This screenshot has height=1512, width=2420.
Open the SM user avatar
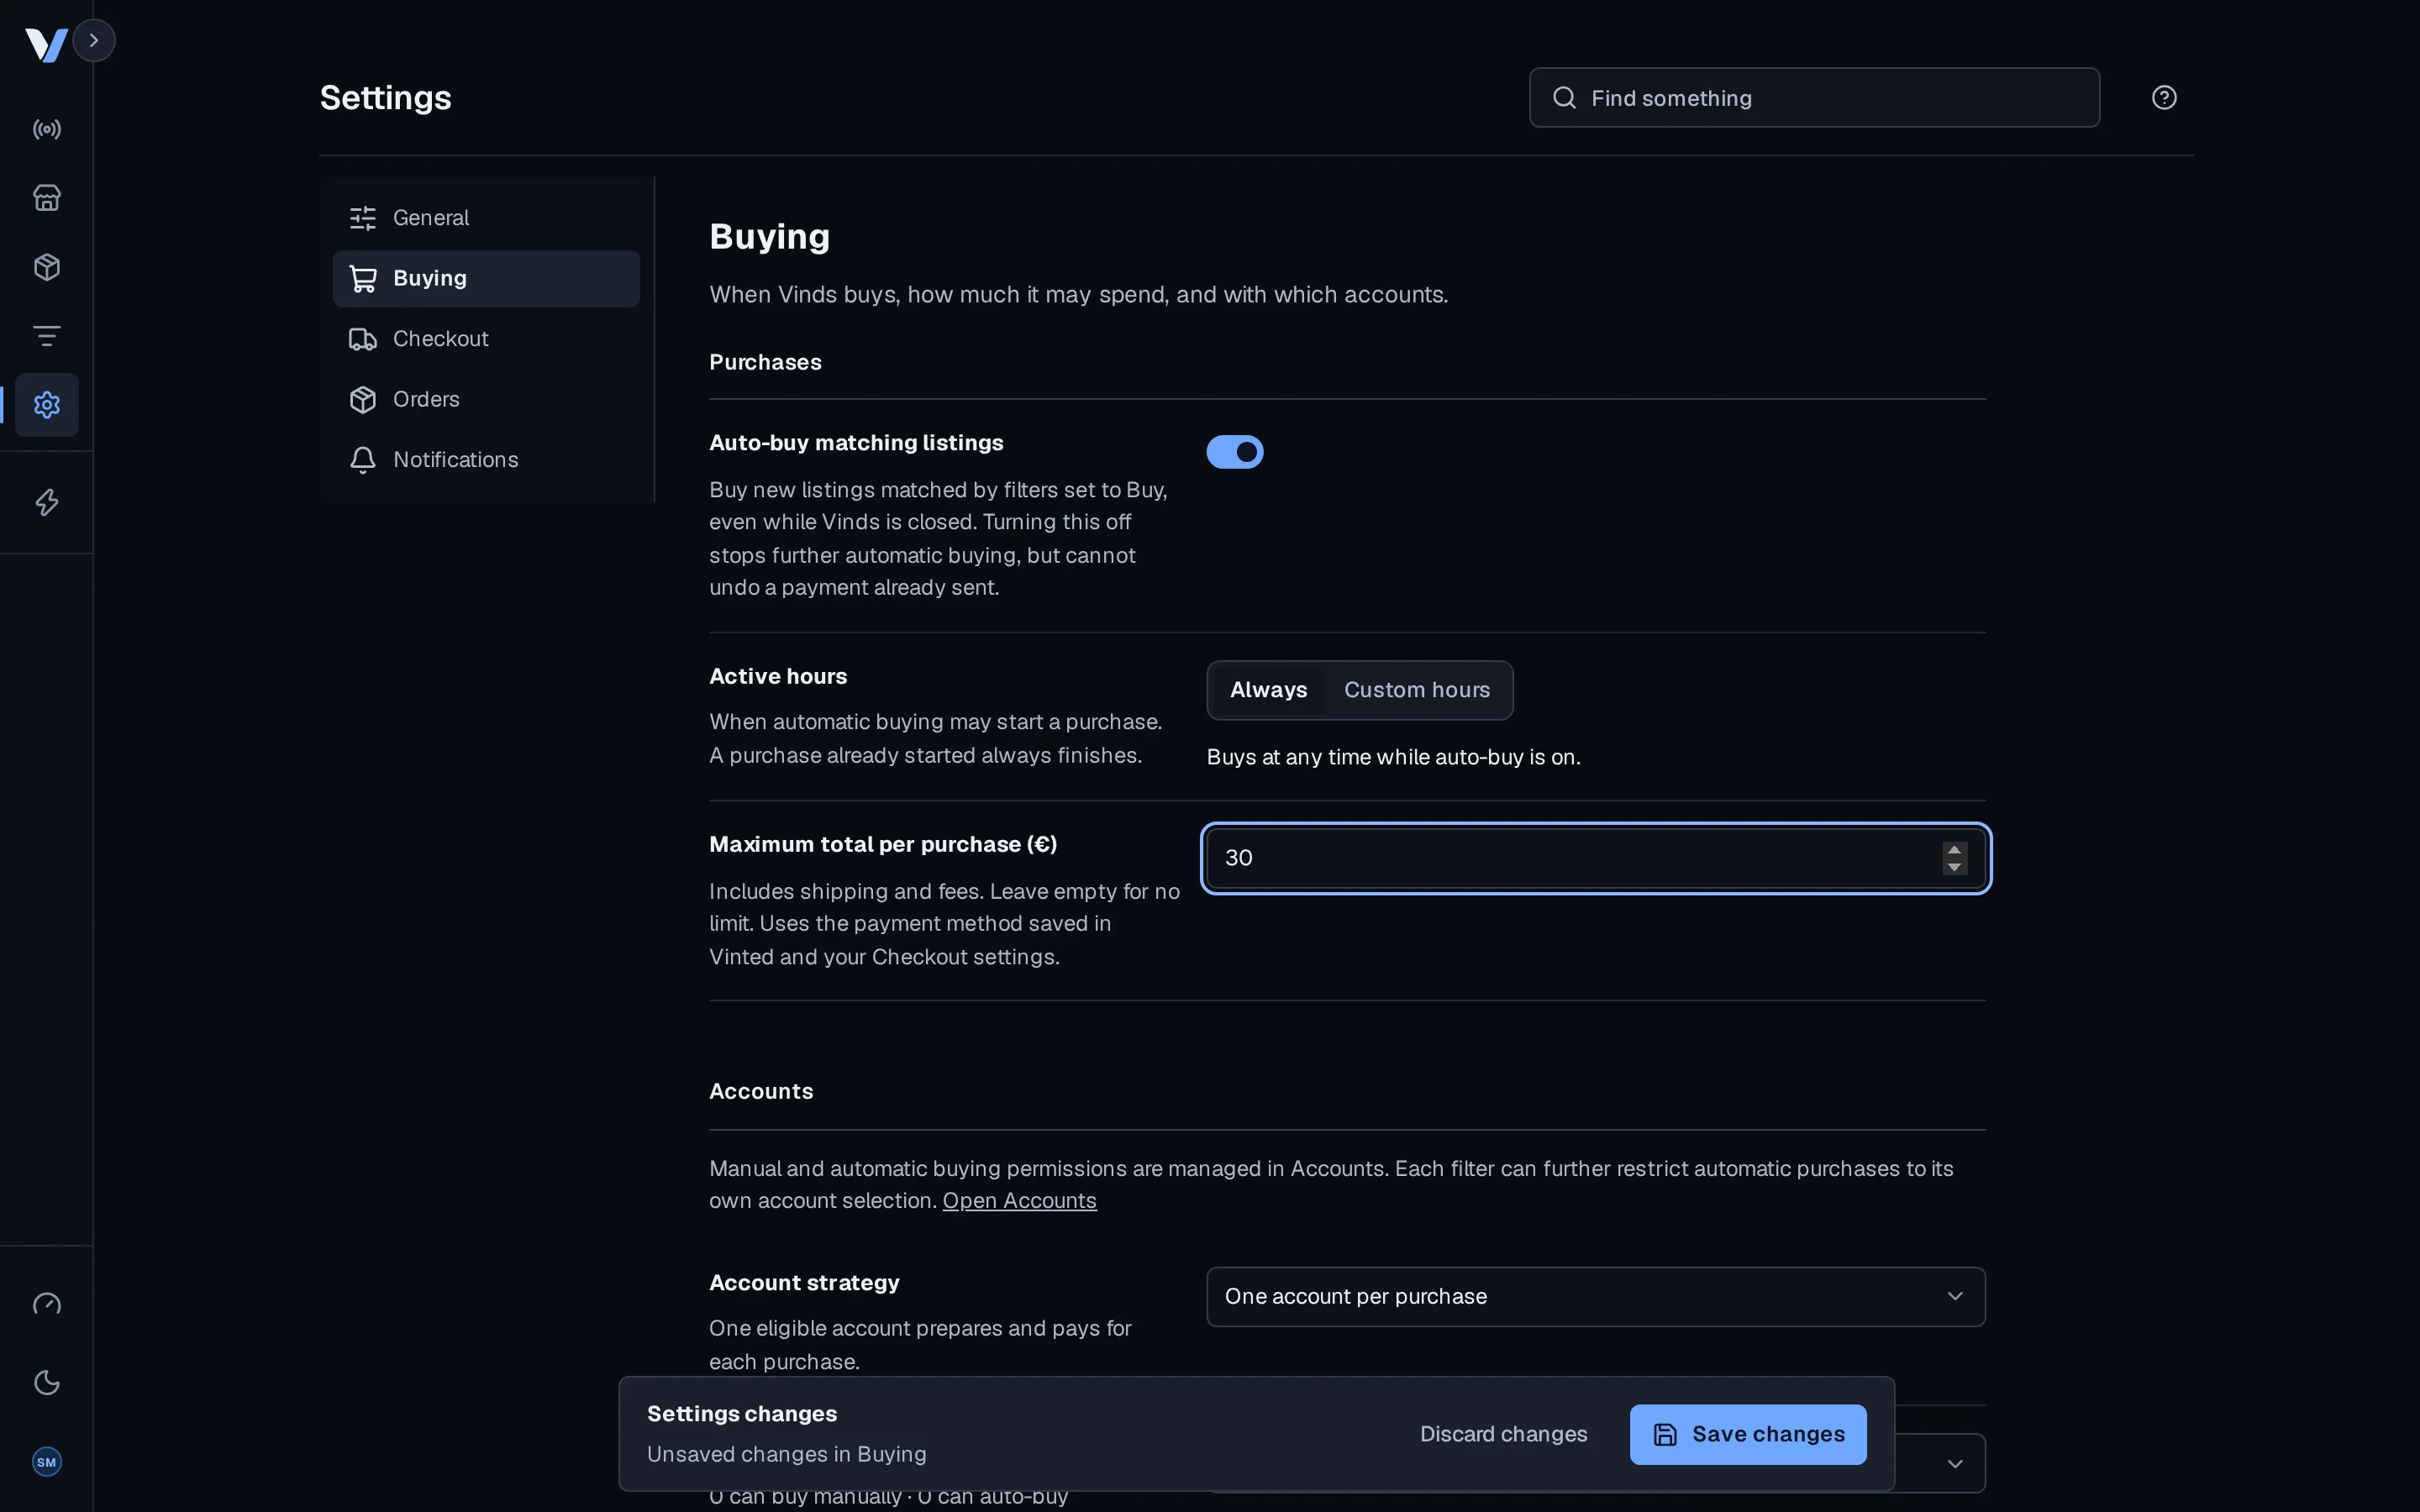click(x=47, y=1462)
